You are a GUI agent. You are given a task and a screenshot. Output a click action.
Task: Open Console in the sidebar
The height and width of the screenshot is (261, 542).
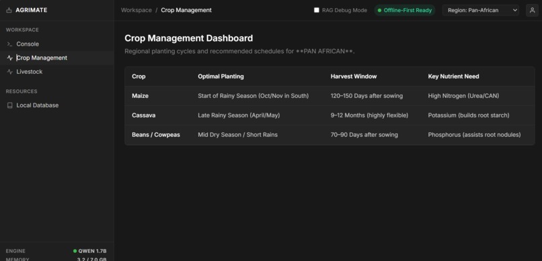[x=57, y=44]
